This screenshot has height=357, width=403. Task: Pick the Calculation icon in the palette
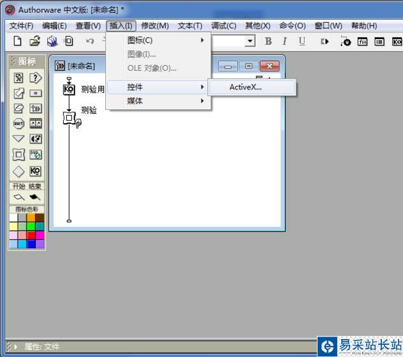[36, 93]
